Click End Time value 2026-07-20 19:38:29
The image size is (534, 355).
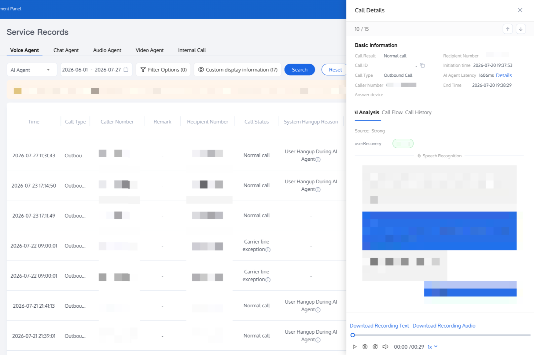(x=492, y=85)
